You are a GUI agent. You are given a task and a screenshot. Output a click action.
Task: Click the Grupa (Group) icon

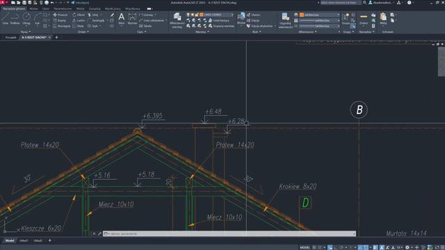(346, 19)
